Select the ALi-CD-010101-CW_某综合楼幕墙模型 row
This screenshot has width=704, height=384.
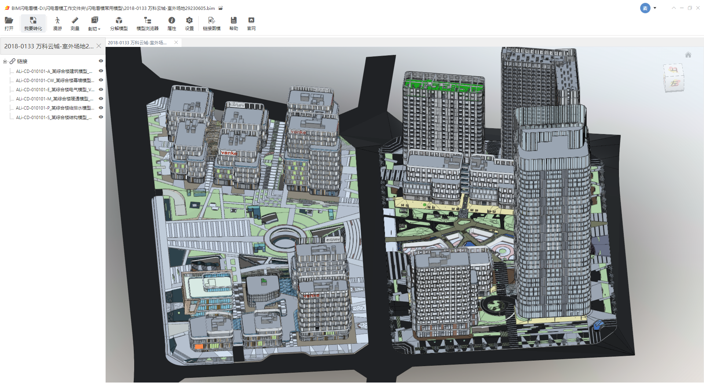pyautogui.click(x=55, y=81)
